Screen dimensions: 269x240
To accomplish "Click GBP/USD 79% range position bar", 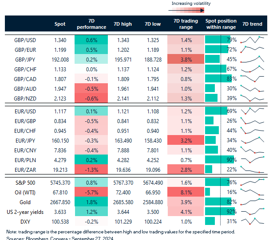I will (218, 39).
